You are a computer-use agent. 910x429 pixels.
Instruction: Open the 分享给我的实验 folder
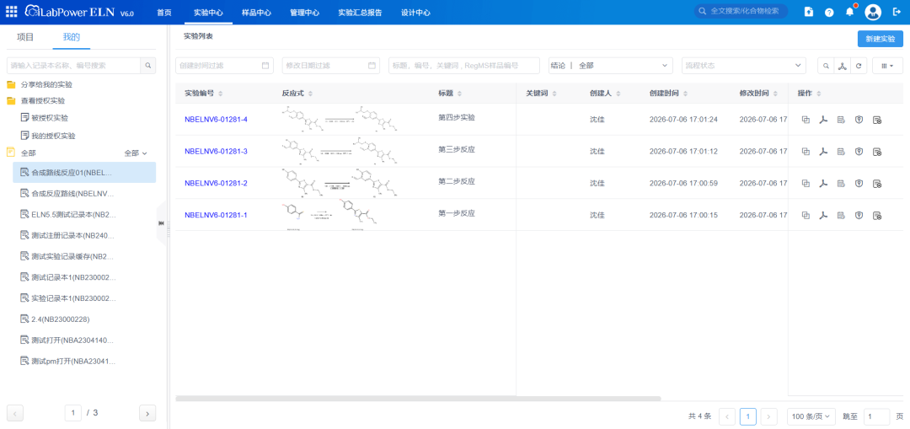pos(46,84)
